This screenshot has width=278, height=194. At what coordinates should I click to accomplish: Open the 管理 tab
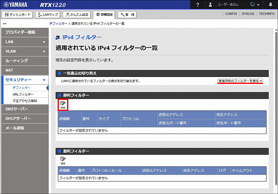pyautogui.click(x=127, y=15)
